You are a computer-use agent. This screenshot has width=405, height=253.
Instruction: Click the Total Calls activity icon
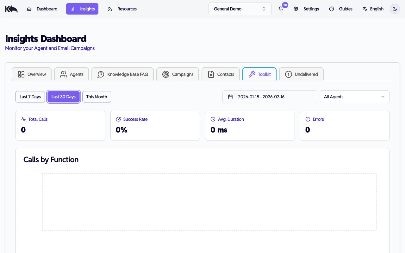23,119
